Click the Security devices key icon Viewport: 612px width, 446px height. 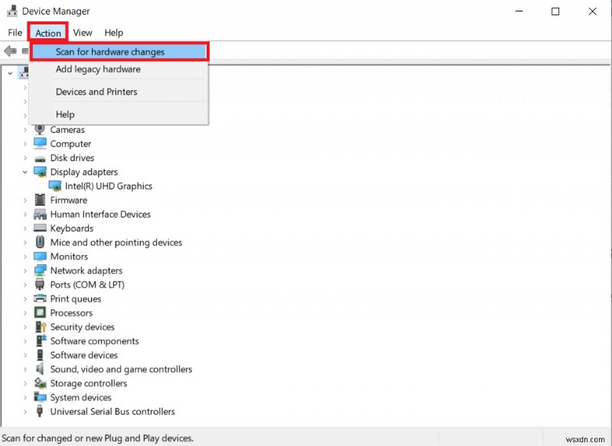(x=41, y=326)
